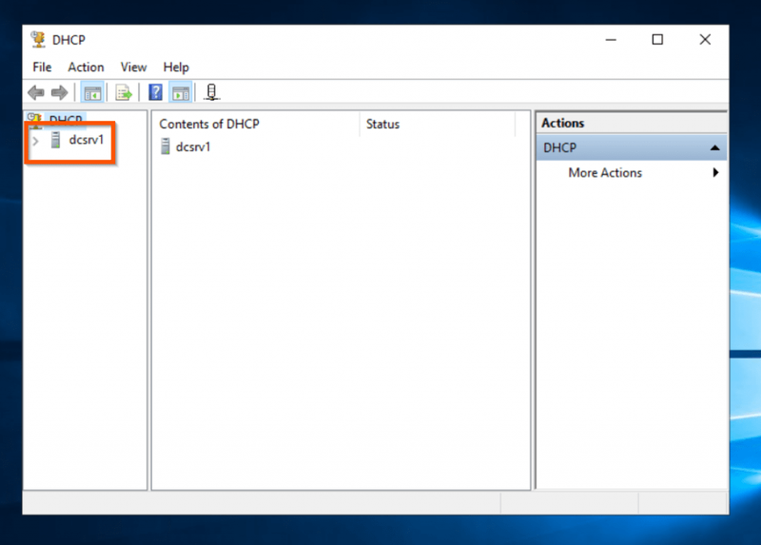Image resolution: width=761 pixels, height=545 pixels.
Task: Expand the dcsrv1 tree node chevron
Action: click(x=35, y=141)
